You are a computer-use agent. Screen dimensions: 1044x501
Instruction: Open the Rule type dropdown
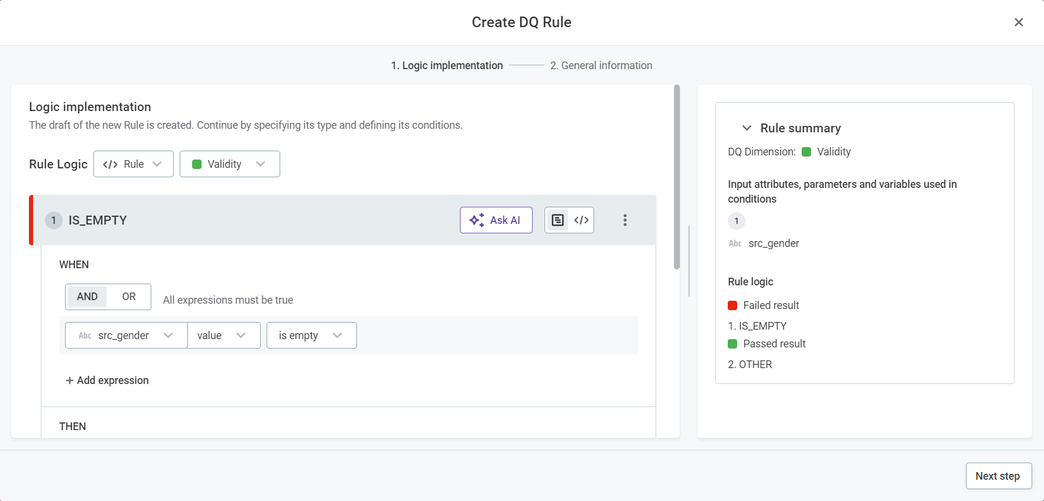(133, 164)
